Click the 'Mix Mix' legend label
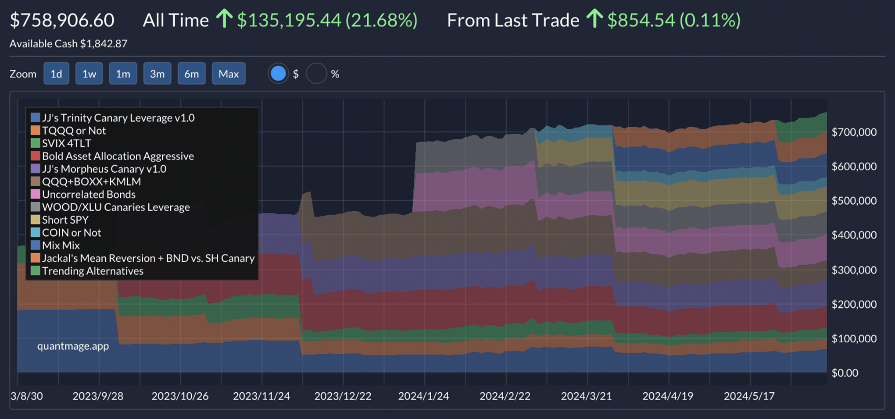 coord(61,245)
